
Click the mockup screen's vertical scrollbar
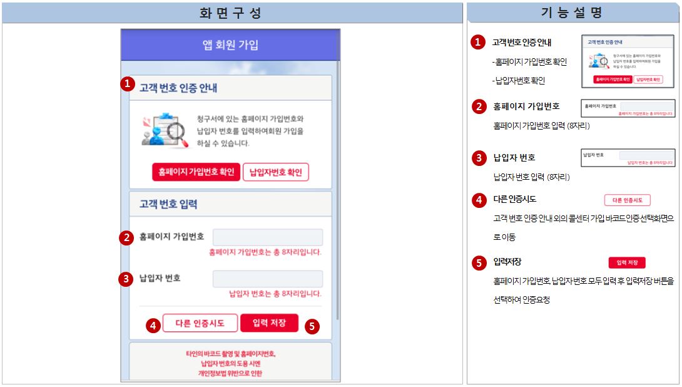point(338,188)
